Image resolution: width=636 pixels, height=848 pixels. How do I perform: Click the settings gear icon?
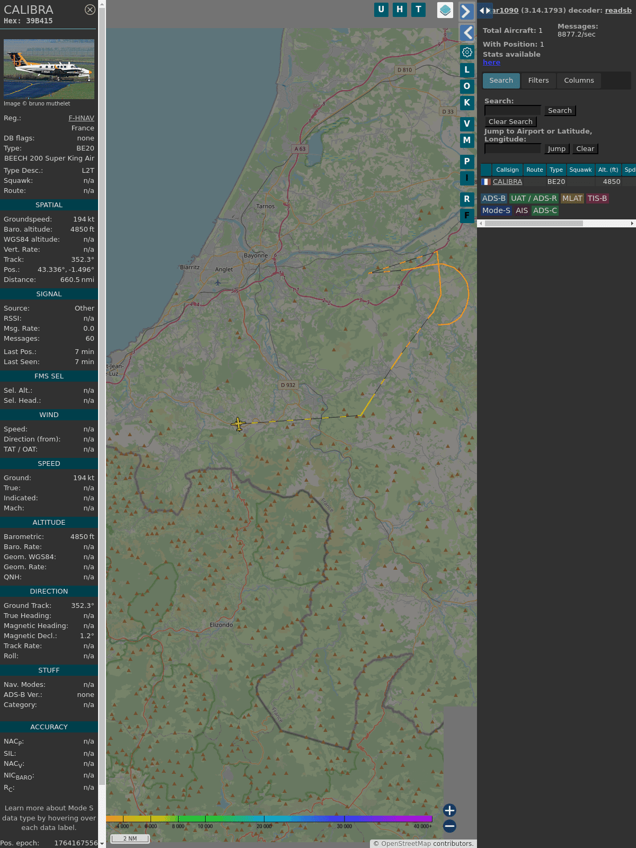pos(467,52)
